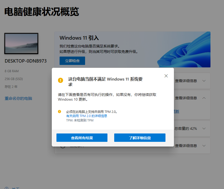Expand the first 查看详细信息 chevron
Screen dimensions: 224x189
point(204,81)
